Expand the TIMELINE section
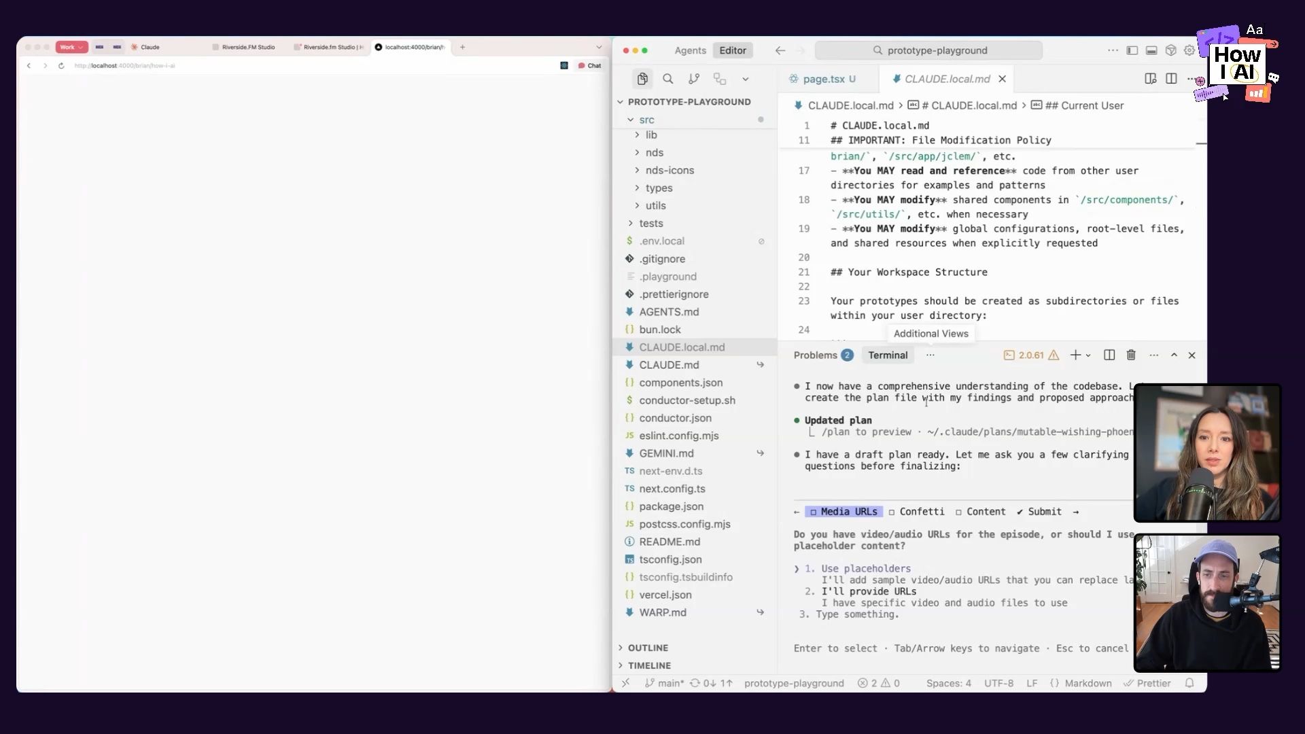The width and height of the screenshot is (1305, 734). (x=649, y=665)
